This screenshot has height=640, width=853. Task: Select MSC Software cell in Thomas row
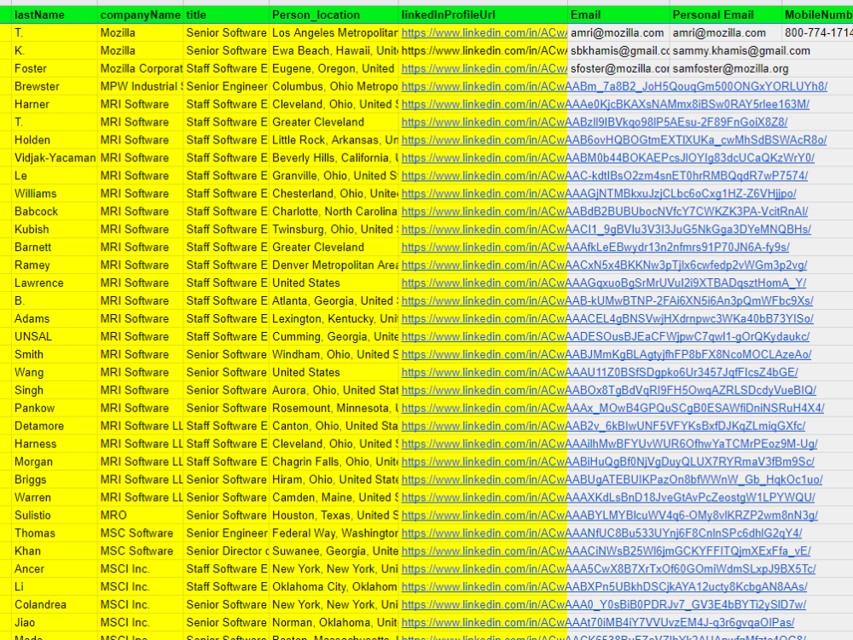[x=141, y=533]
